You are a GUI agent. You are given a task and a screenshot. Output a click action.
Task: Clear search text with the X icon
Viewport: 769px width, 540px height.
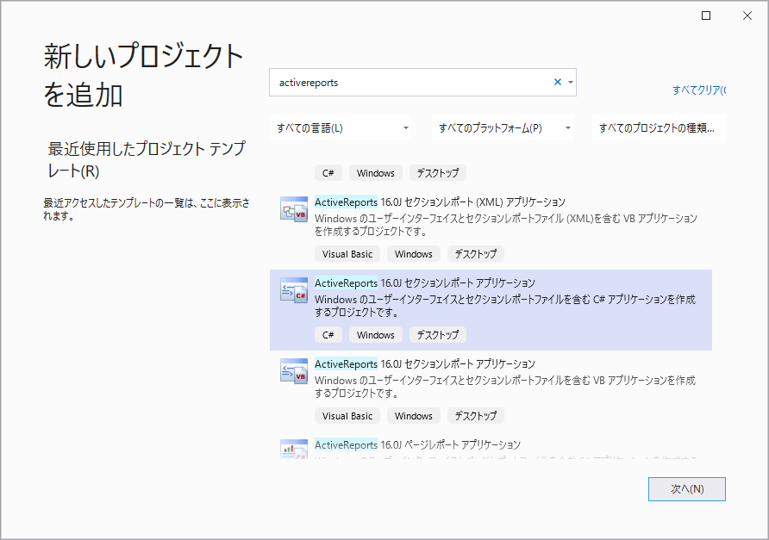pos(557,83)
